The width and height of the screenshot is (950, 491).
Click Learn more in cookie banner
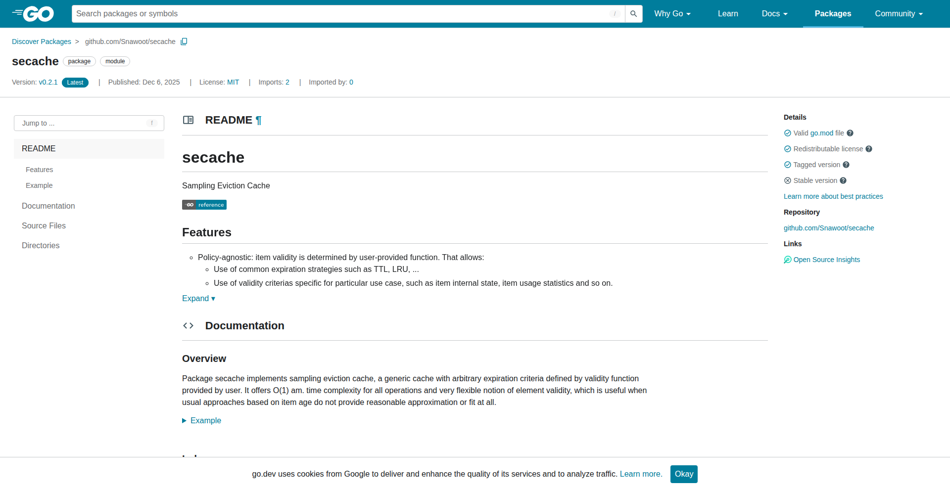[x=641, y=474]
